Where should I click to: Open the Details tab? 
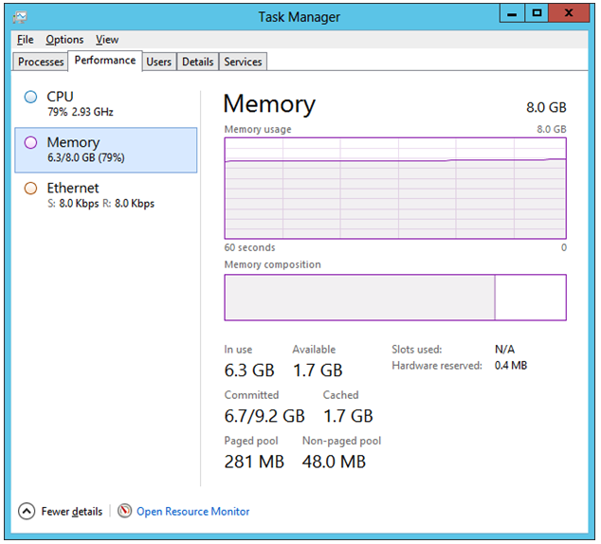[x=197, y=62]
